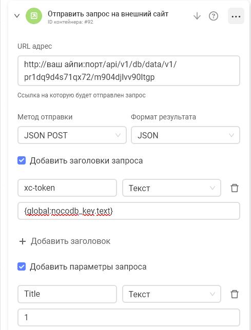Open Формат результата JSON dropdown

[x=185, y=135]
